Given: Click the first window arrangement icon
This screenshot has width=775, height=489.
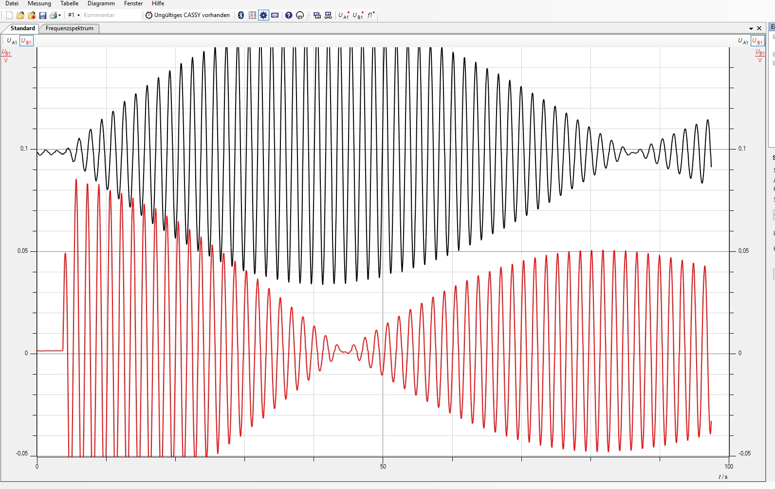Looking at the screenshot, I should (x=317, y=15).
